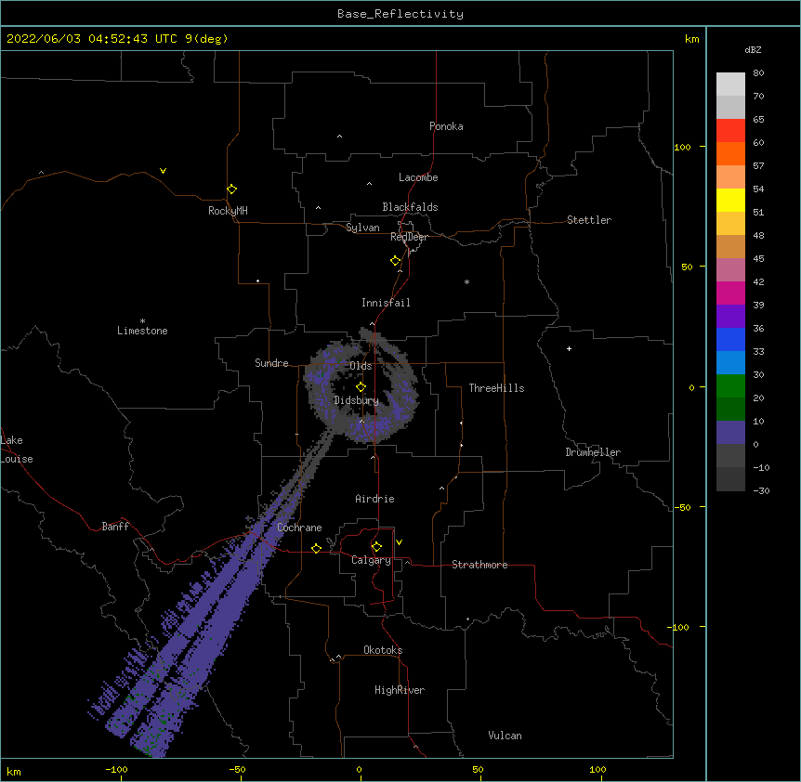Click the Base_Reflectivity title

(x=400, y=14)
